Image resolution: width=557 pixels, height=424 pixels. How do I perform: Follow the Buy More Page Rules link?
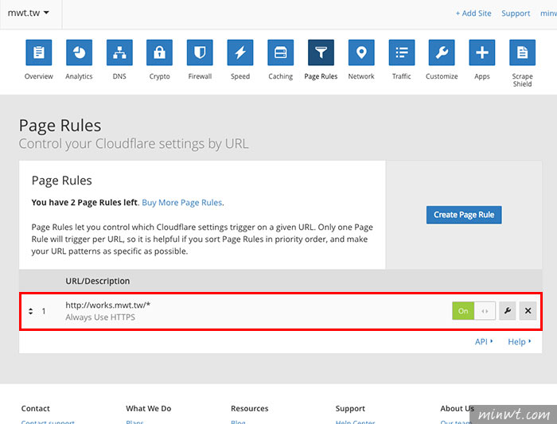(x=182, y=202)
